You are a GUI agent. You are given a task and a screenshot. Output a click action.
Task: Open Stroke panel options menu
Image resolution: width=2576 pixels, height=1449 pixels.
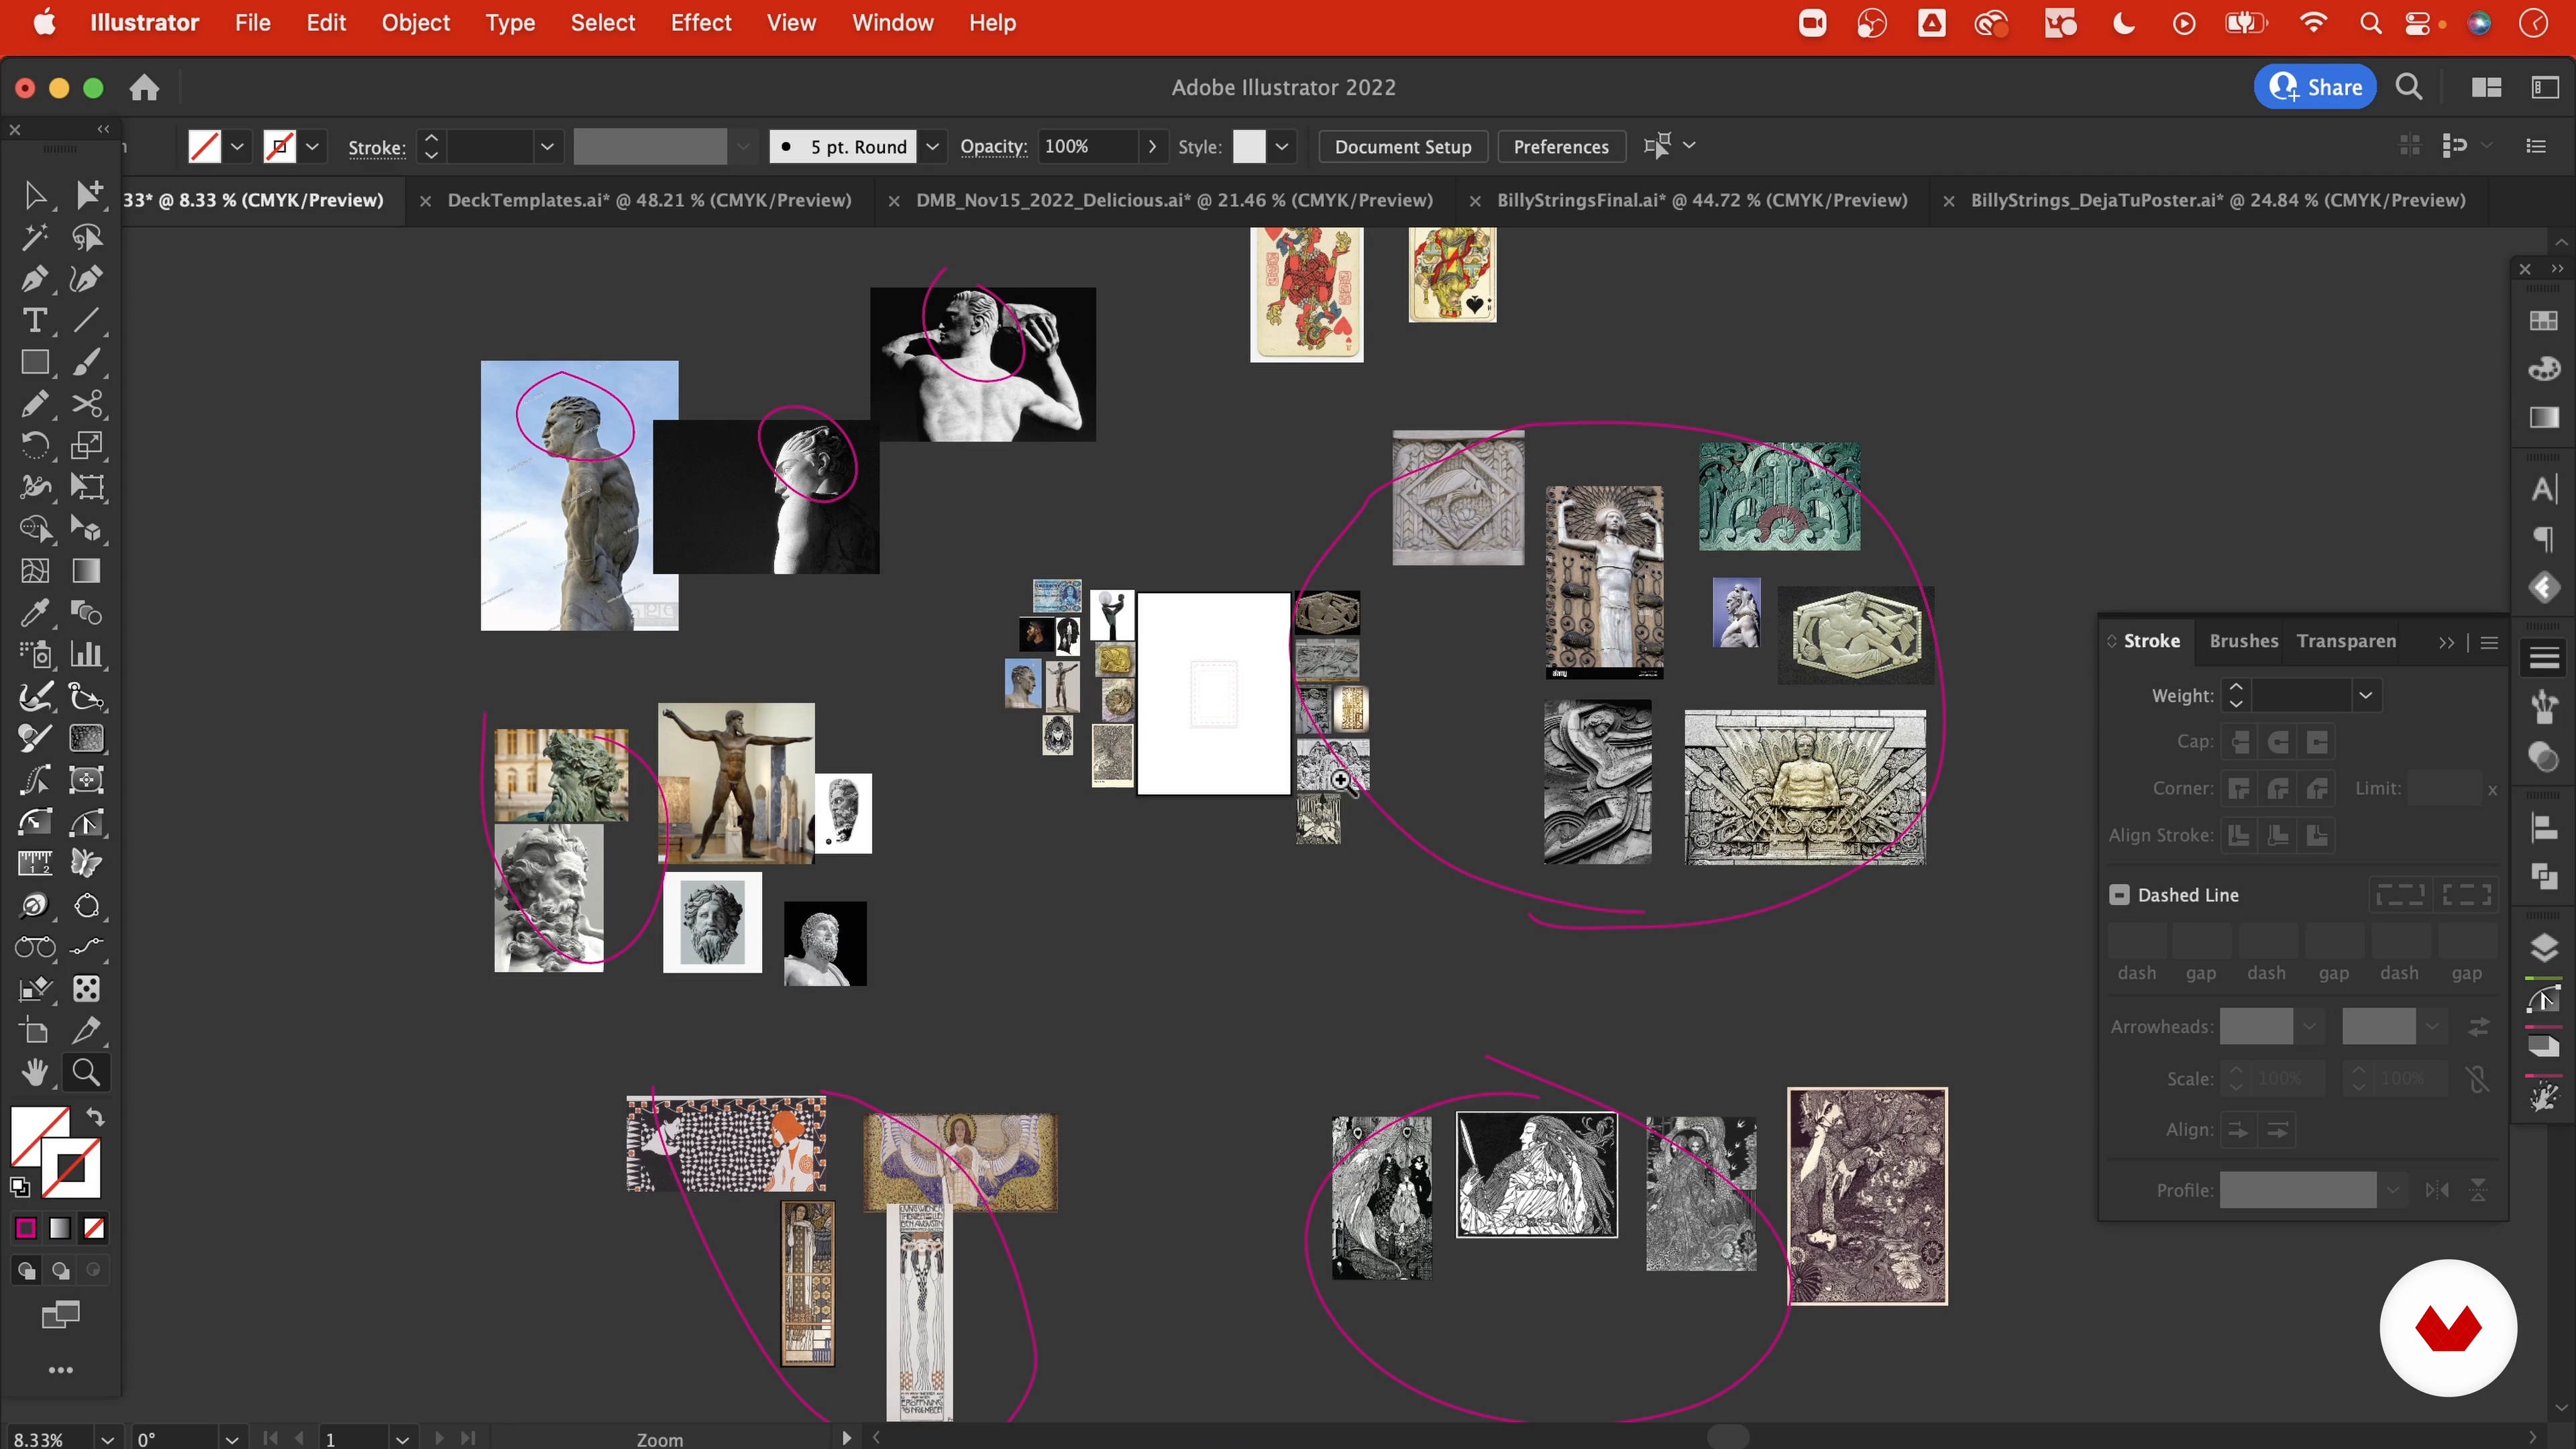2490,643
